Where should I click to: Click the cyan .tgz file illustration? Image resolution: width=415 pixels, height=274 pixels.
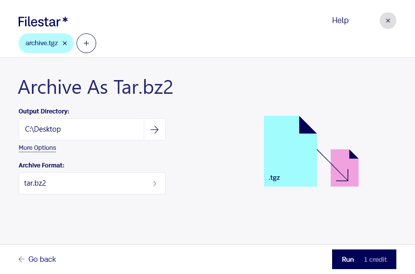point(290,151)
